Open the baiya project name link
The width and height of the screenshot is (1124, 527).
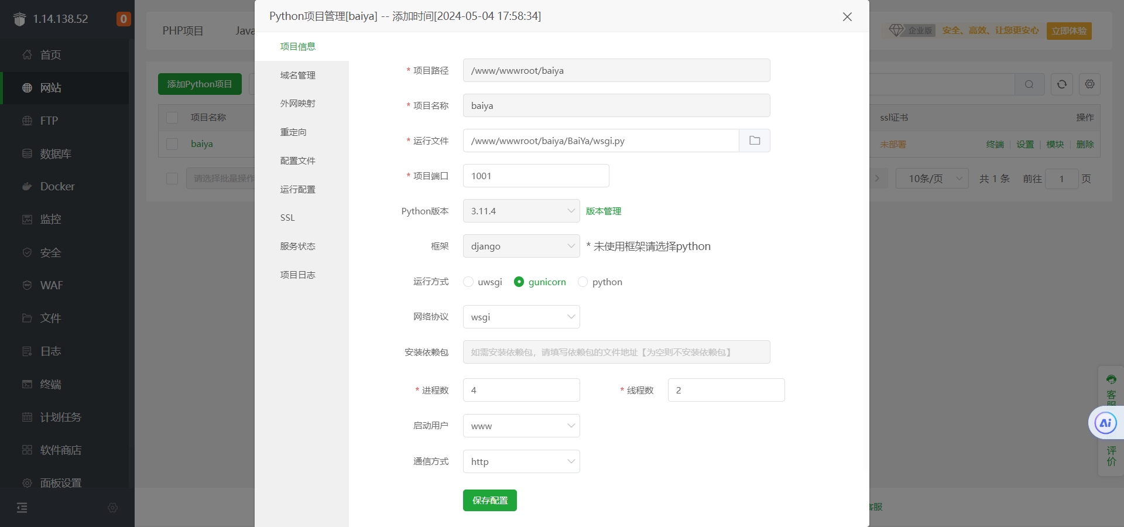coord(202,143)
